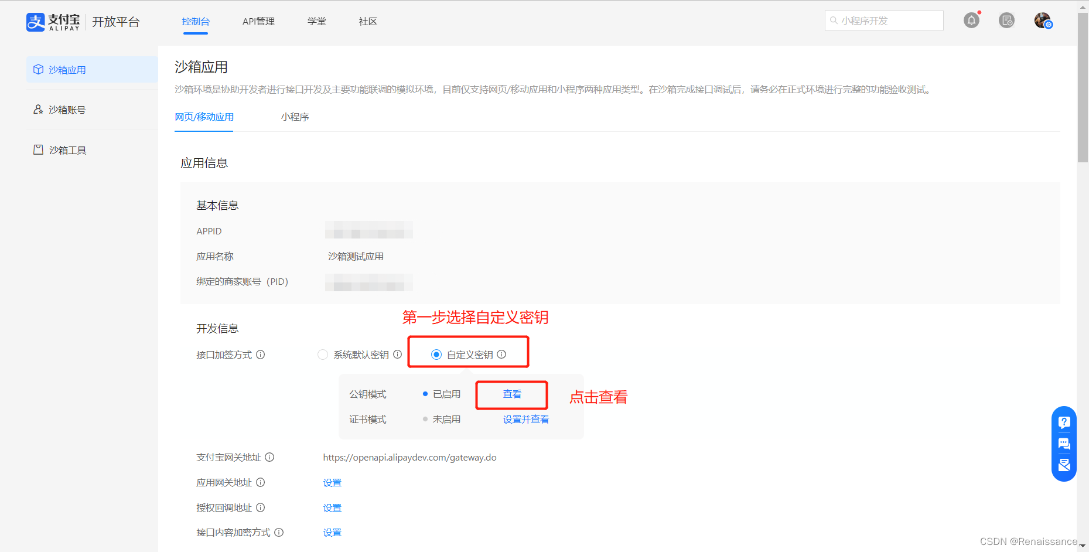
Task: Click 设置 link for 接口内容加密方式
Action: point(332,533)
